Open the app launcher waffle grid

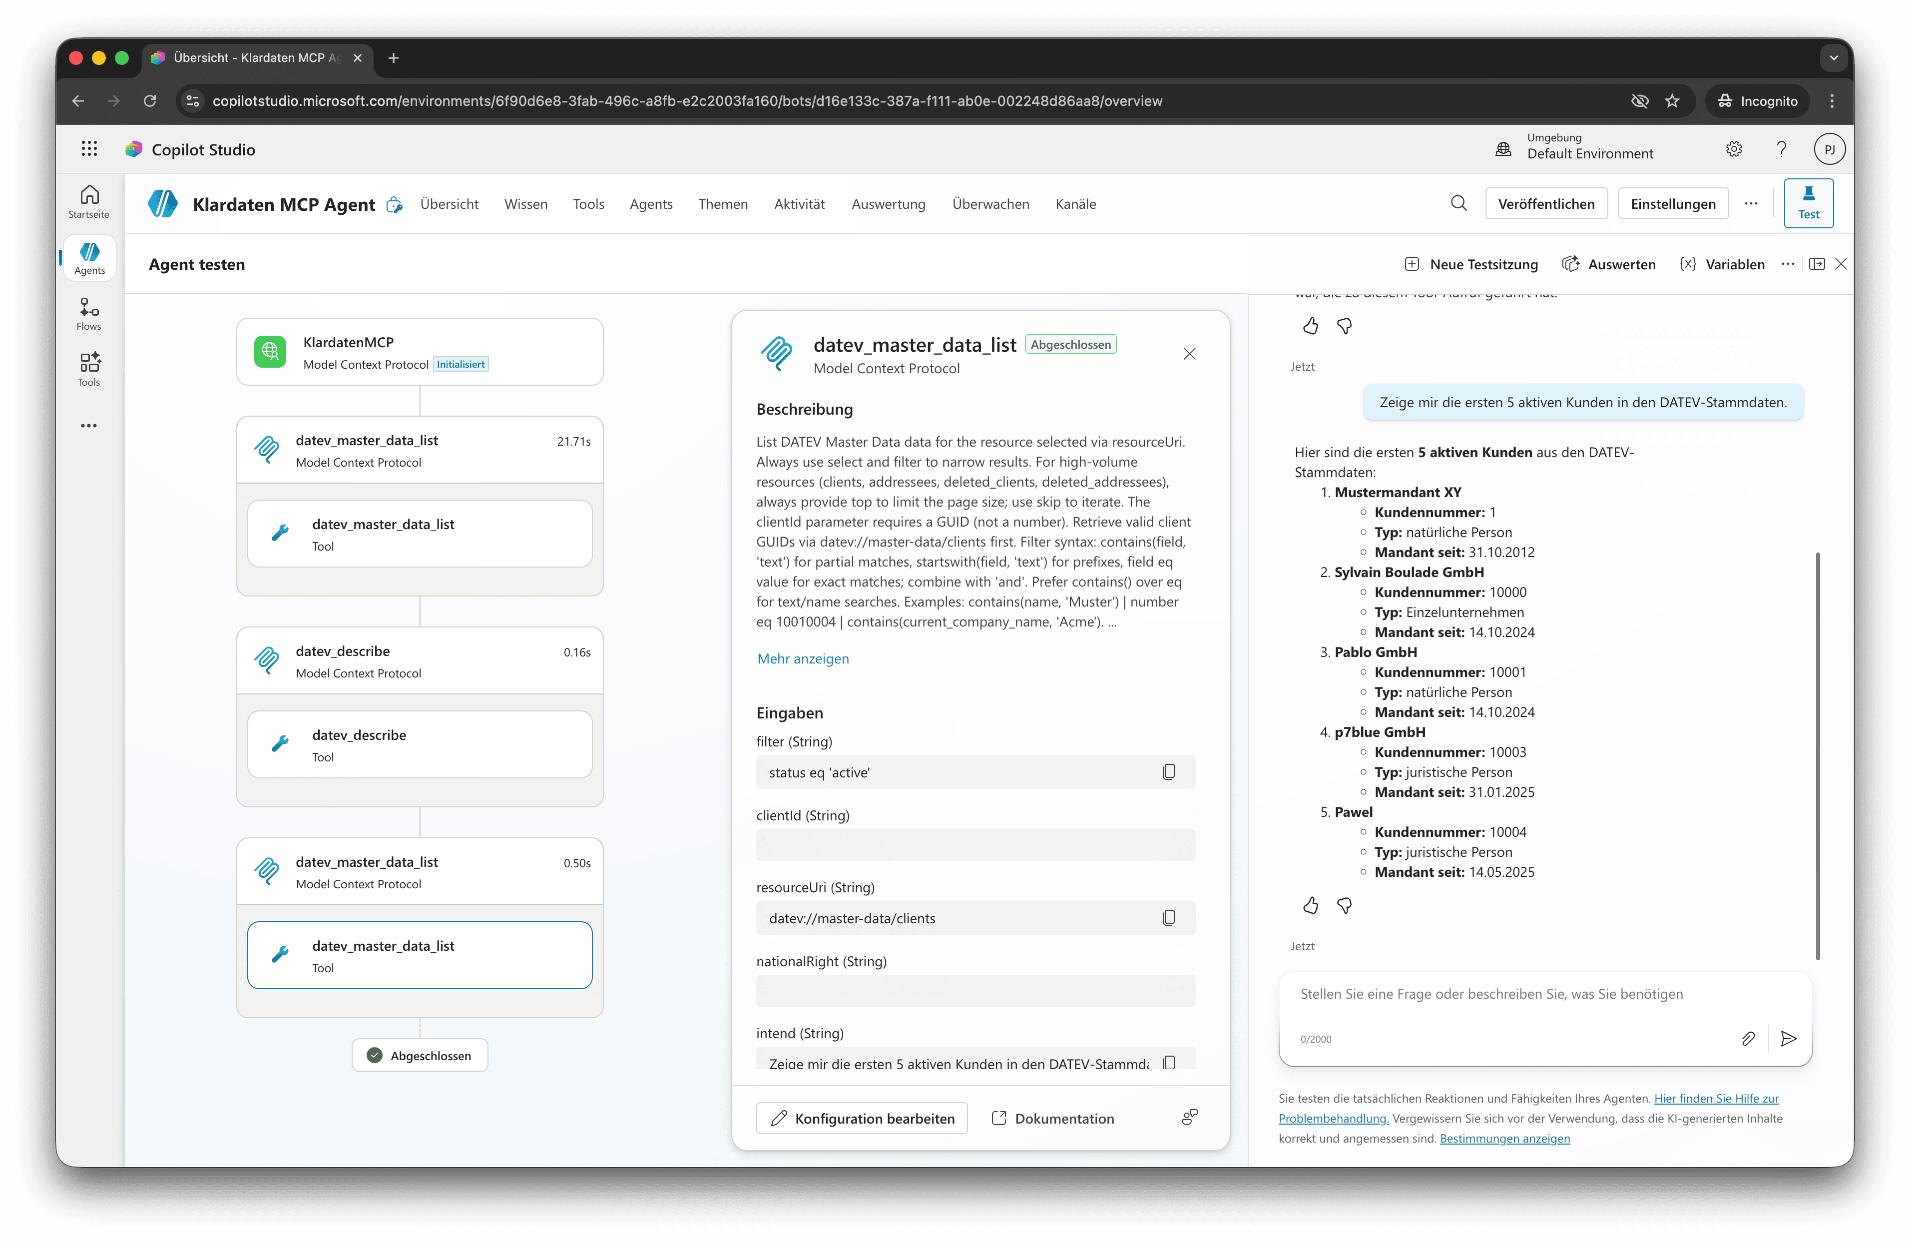[x=89, y=148]
